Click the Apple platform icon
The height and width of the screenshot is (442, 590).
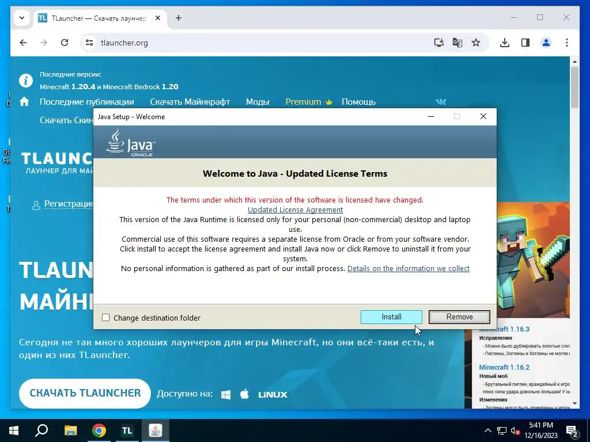click(244, 394)
